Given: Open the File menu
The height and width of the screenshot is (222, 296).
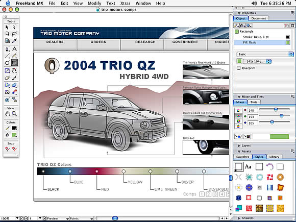Looking at the screenshot, I should pos(52,3).
